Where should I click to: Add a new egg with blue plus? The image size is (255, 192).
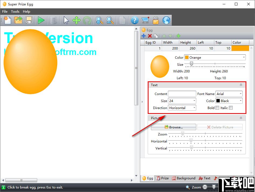click(144, 36)
